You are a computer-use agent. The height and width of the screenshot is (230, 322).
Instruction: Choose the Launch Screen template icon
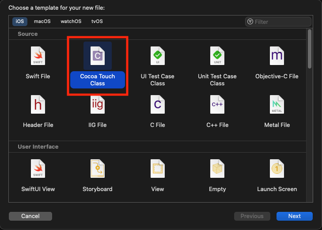click(277, 169)
